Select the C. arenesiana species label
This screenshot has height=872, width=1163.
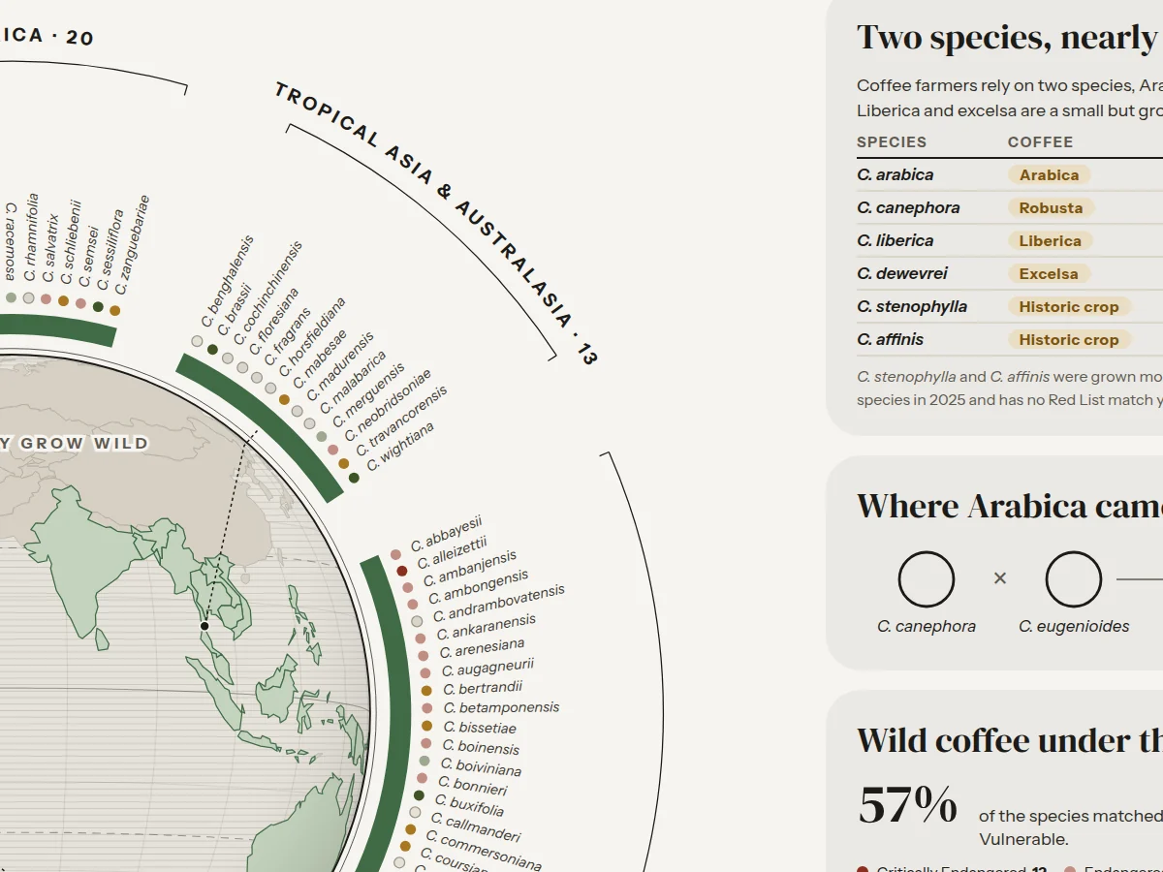[483, 647]
